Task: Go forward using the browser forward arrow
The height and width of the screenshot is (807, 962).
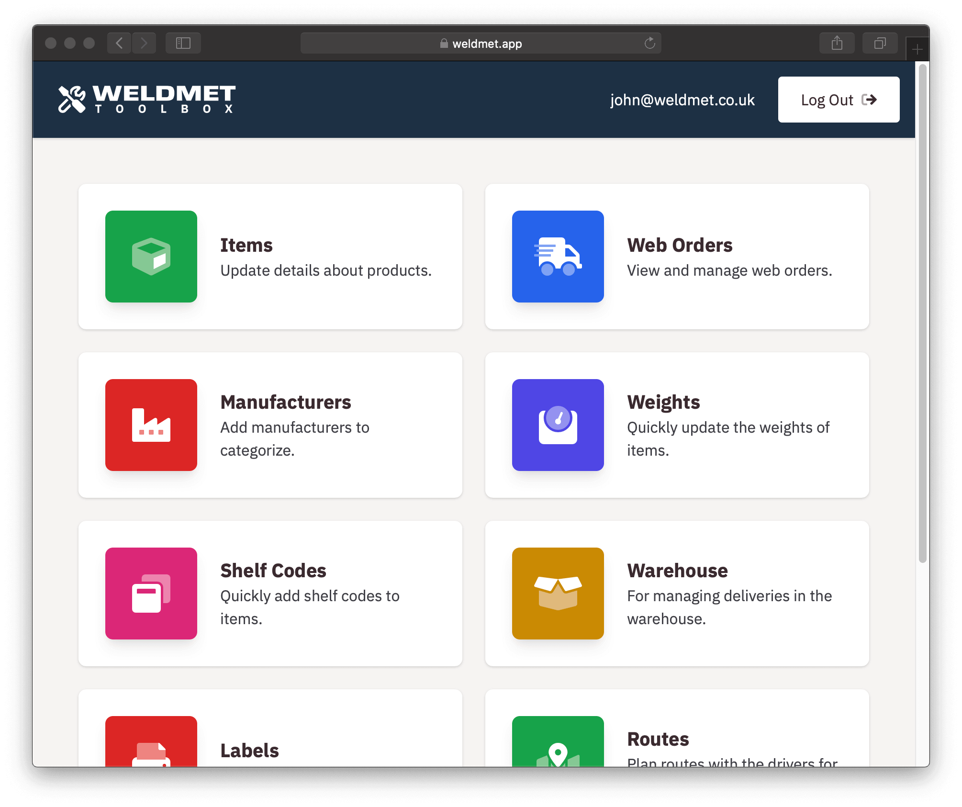Action: click(144, 43)
